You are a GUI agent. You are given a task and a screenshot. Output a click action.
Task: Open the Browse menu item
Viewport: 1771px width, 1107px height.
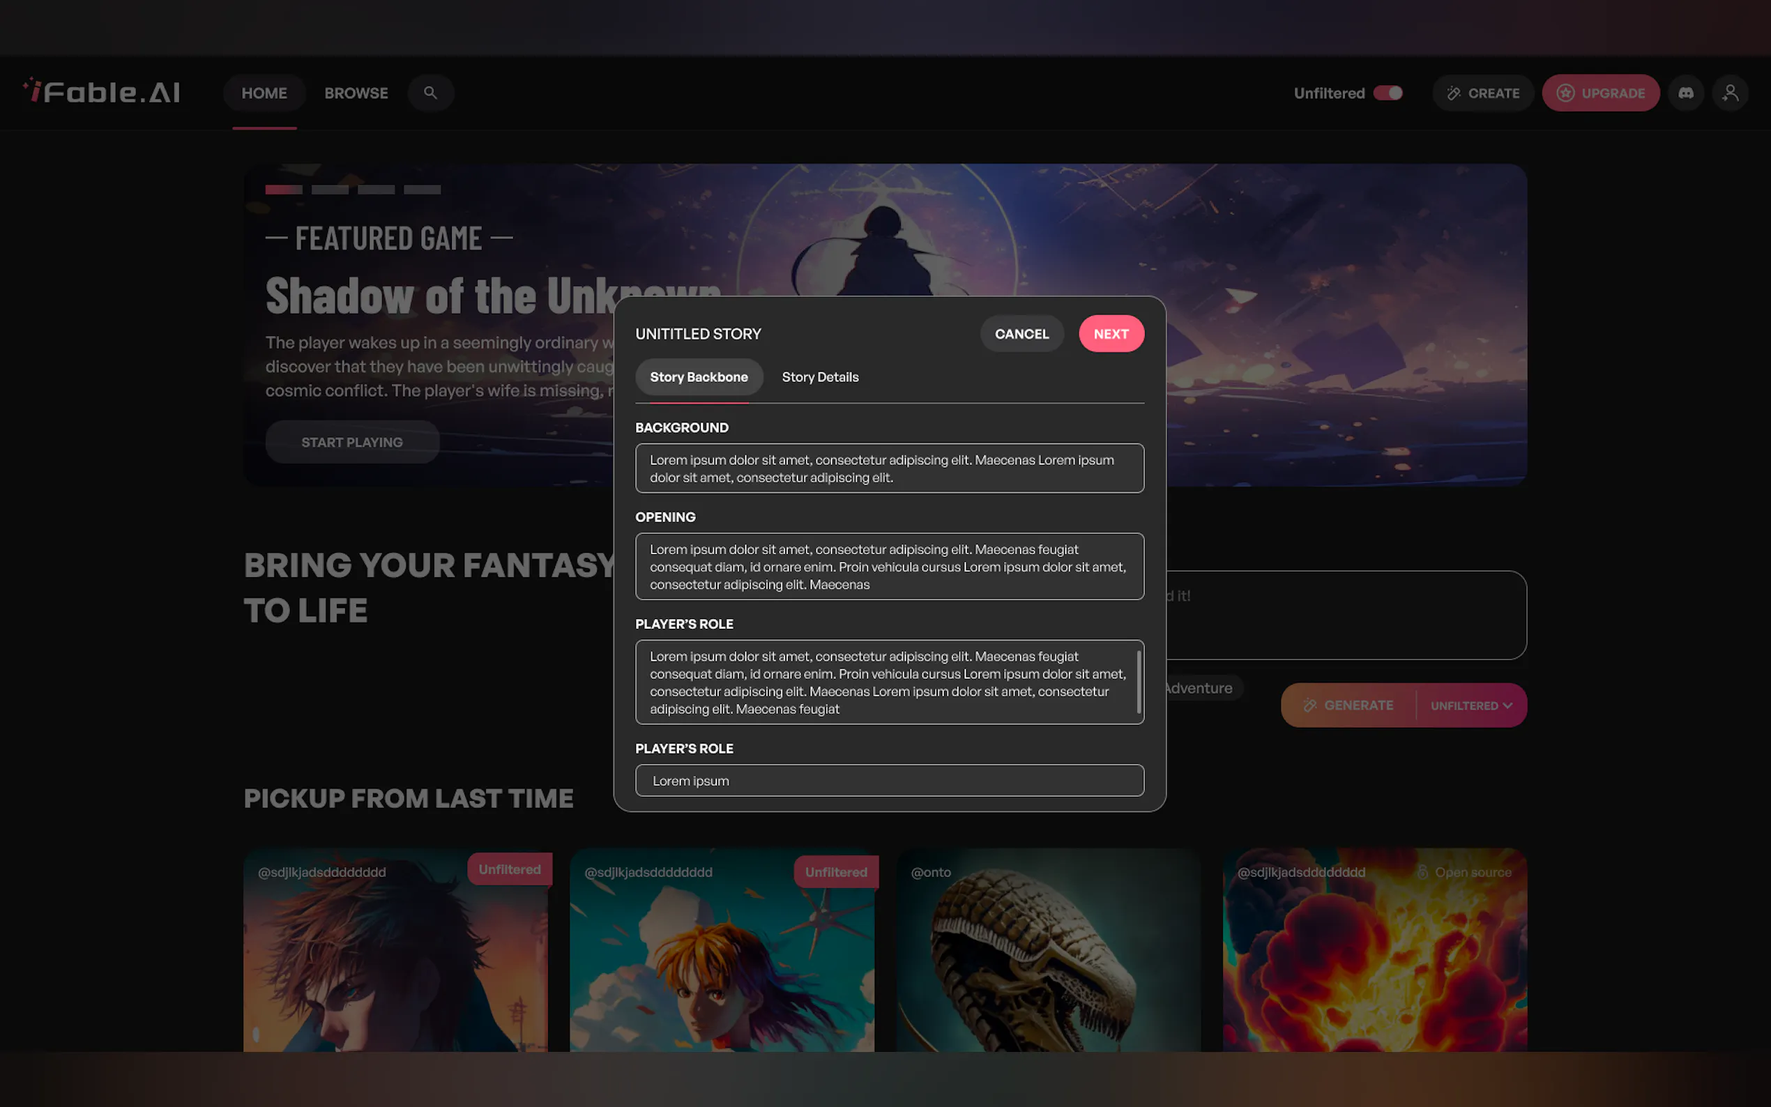(356, 93)
